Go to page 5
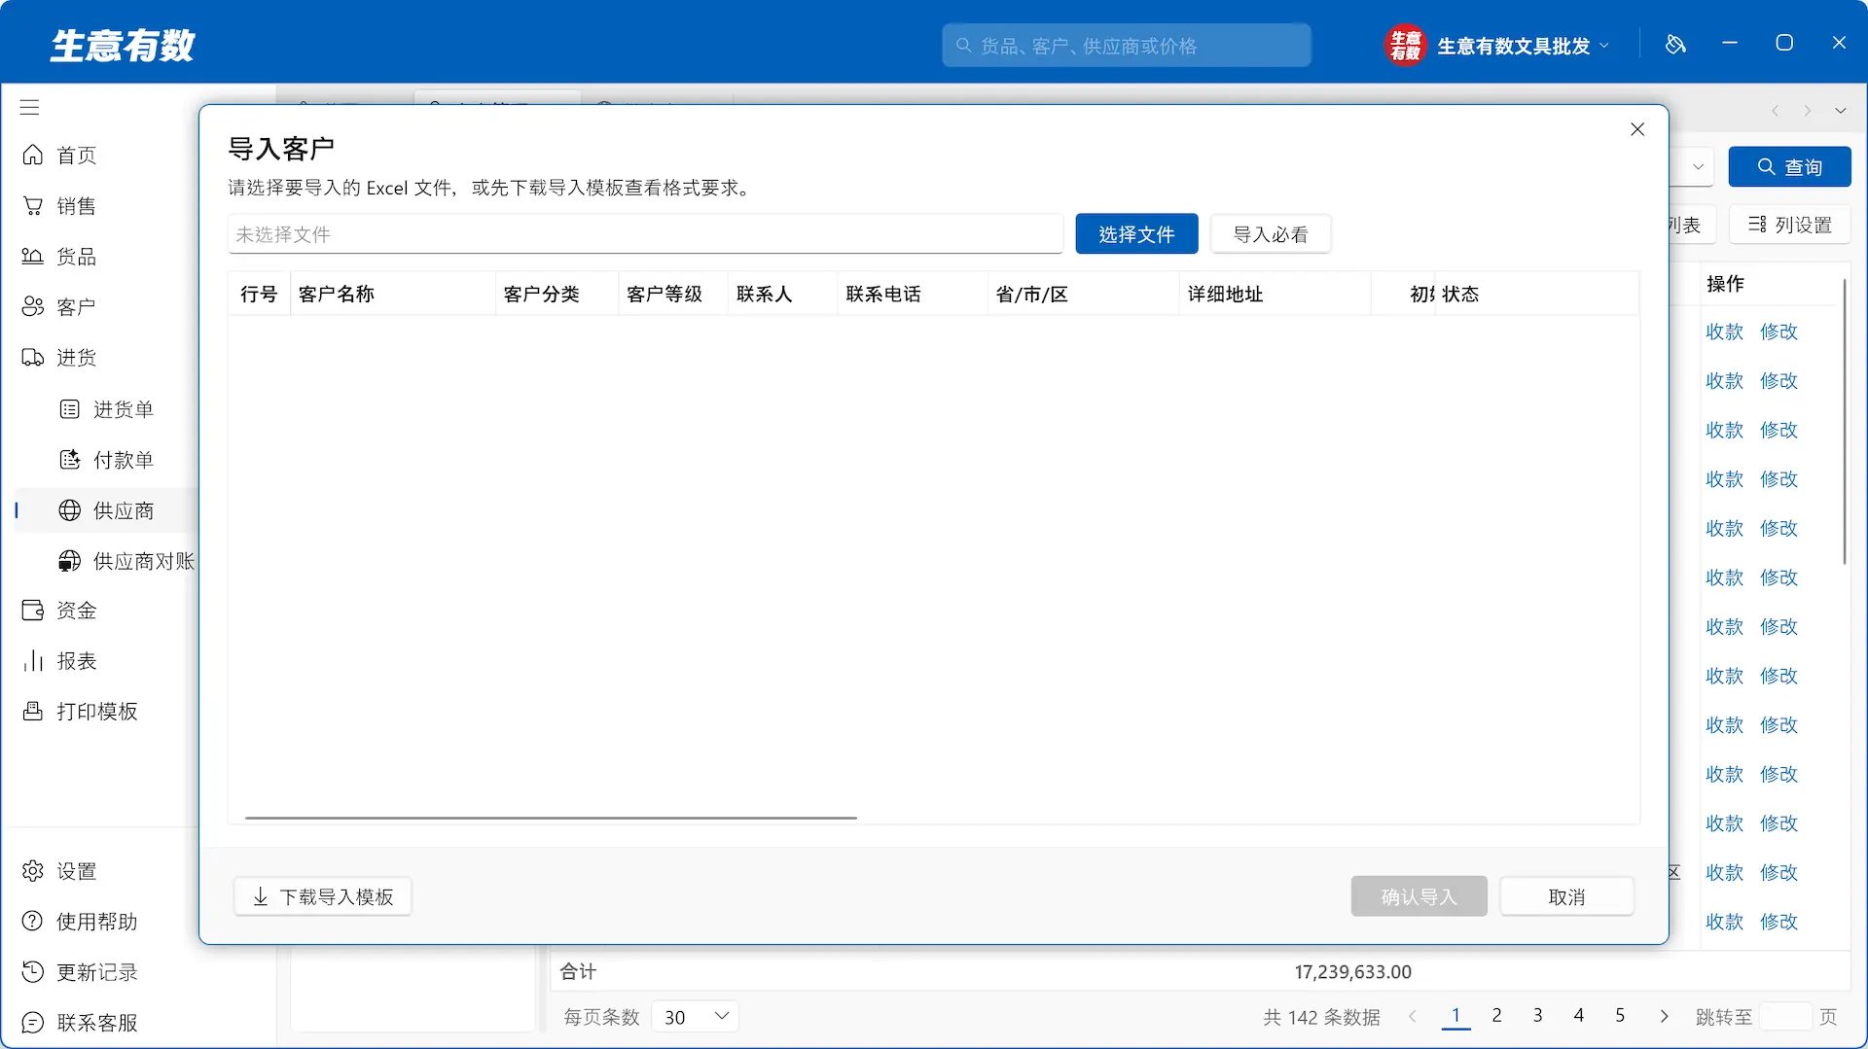This screenshot has width=1868, height=1049. (1620, 1016)
